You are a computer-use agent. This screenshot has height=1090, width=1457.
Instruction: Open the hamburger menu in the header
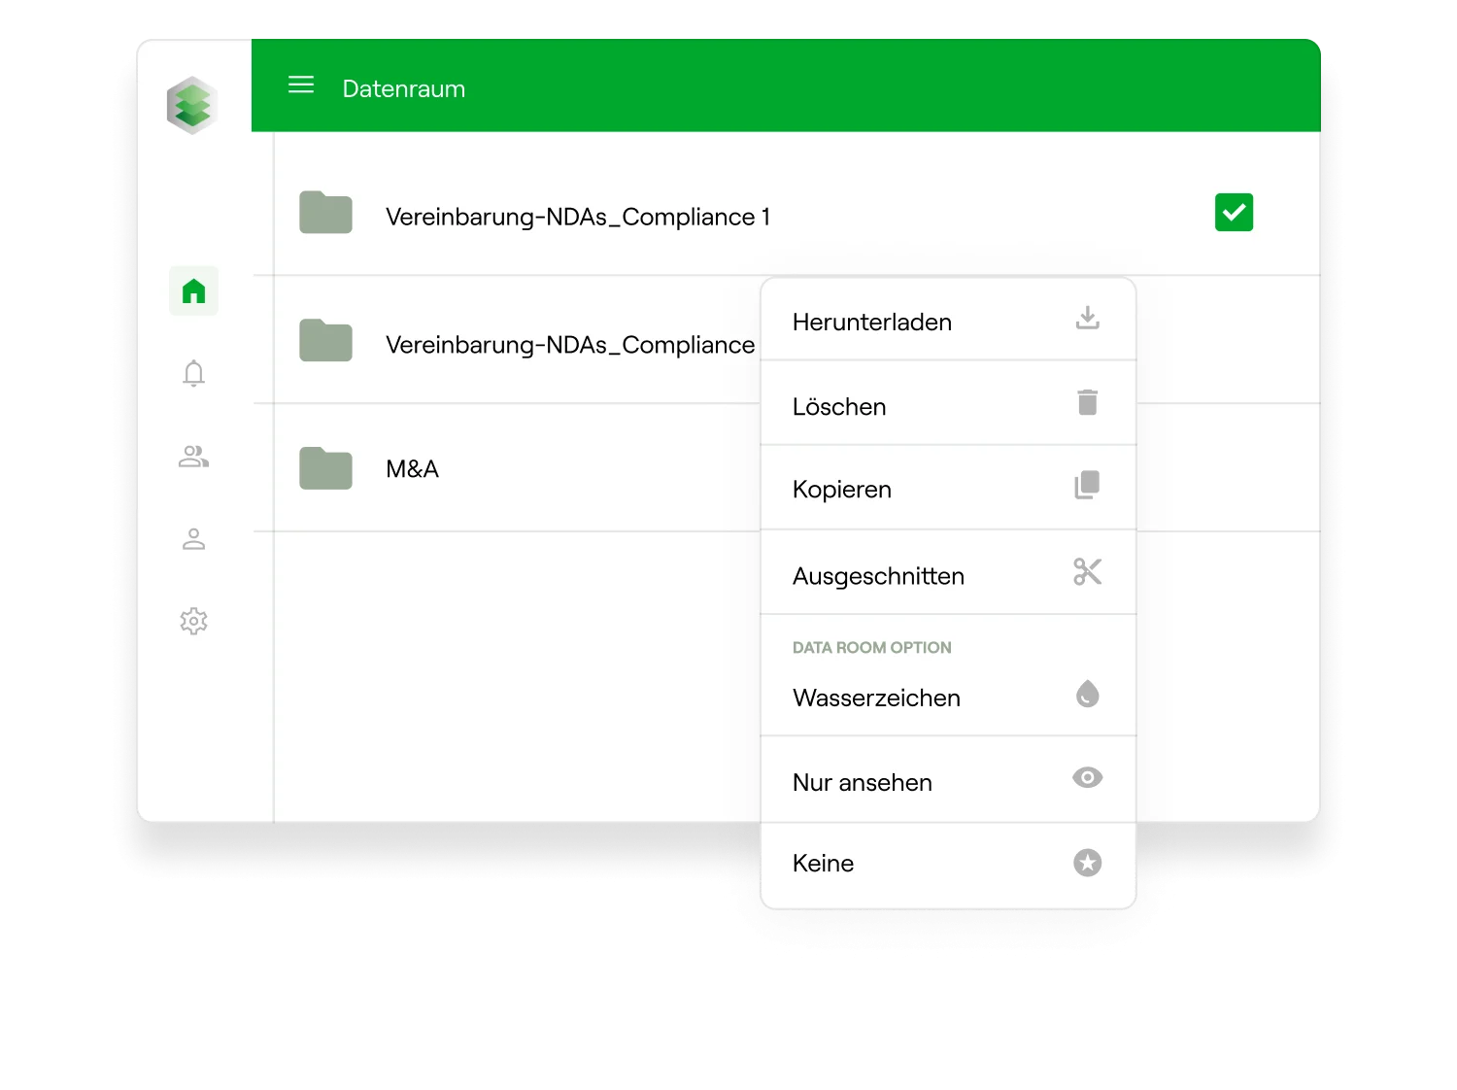pos(301,85)
